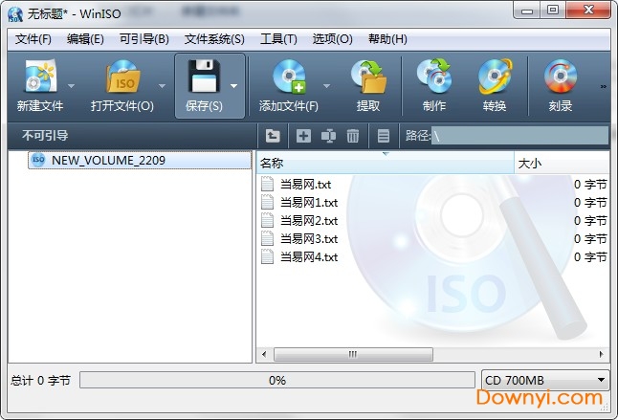Image resolution: width=618 pixels, height=420 pixels.
Task: Click the 刻录 (Burn) disc icon
Action: [561, 77]
